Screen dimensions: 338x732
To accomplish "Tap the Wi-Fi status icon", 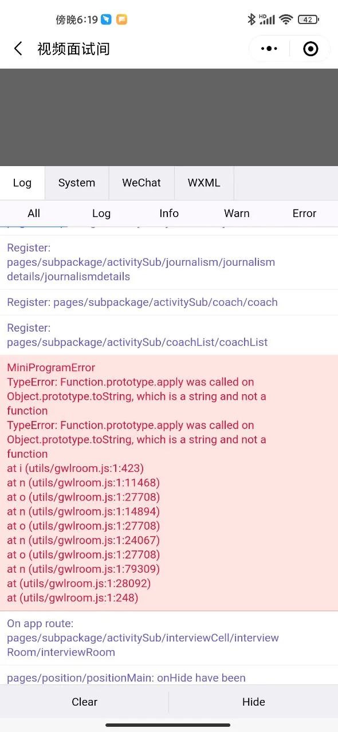I will click(x=286, y=19).
